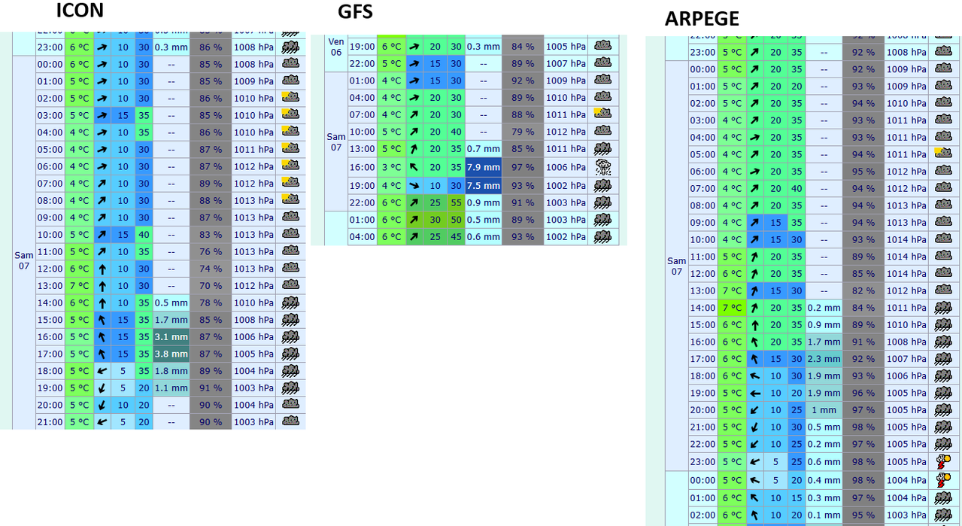The width and height of the screenshot is (962, 526).
Task: Click the north wind arrow in ICON 13:00 row
Action: (102, 285)
